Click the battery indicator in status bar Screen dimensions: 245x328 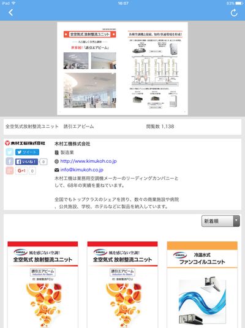(x=239, y=3)
